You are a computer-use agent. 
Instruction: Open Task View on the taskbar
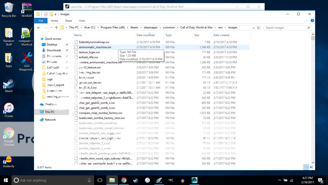[100, 180]
